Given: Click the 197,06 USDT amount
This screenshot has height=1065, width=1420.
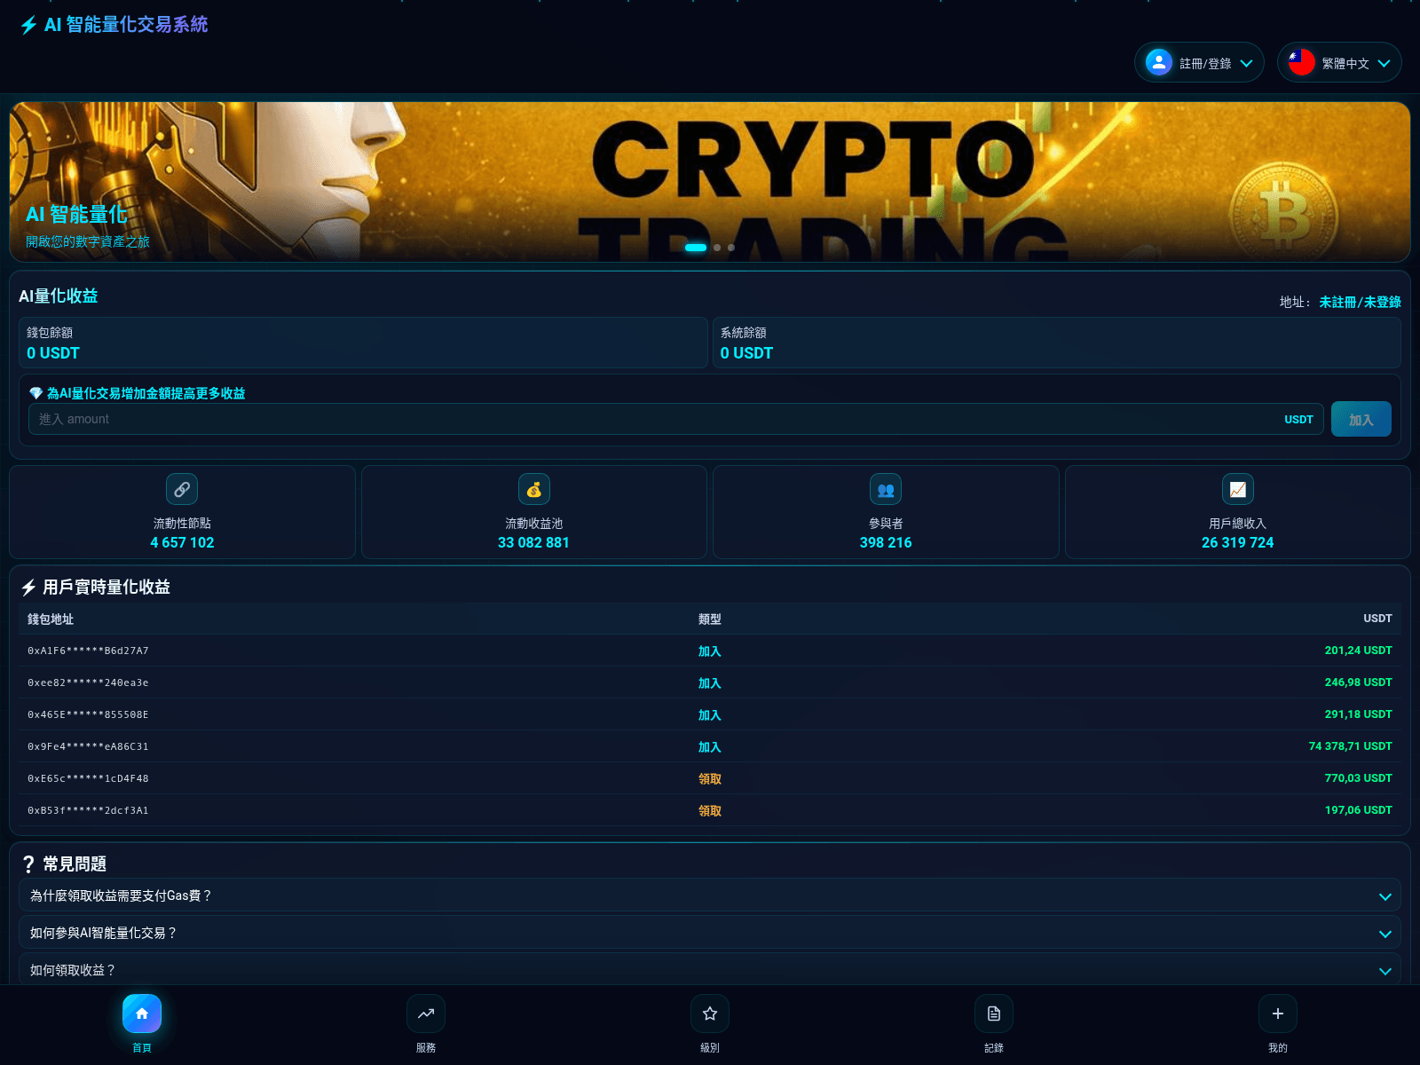Looking at the screenshot, I should tap(1358, 810).
